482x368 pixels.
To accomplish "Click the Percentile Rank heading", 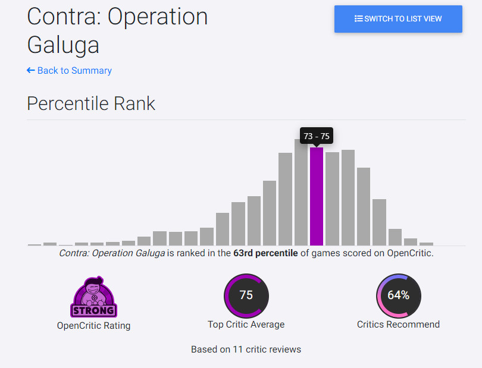I will click(91, 103).
